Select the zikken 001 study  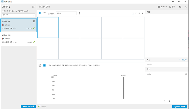[x=18, y=39]
